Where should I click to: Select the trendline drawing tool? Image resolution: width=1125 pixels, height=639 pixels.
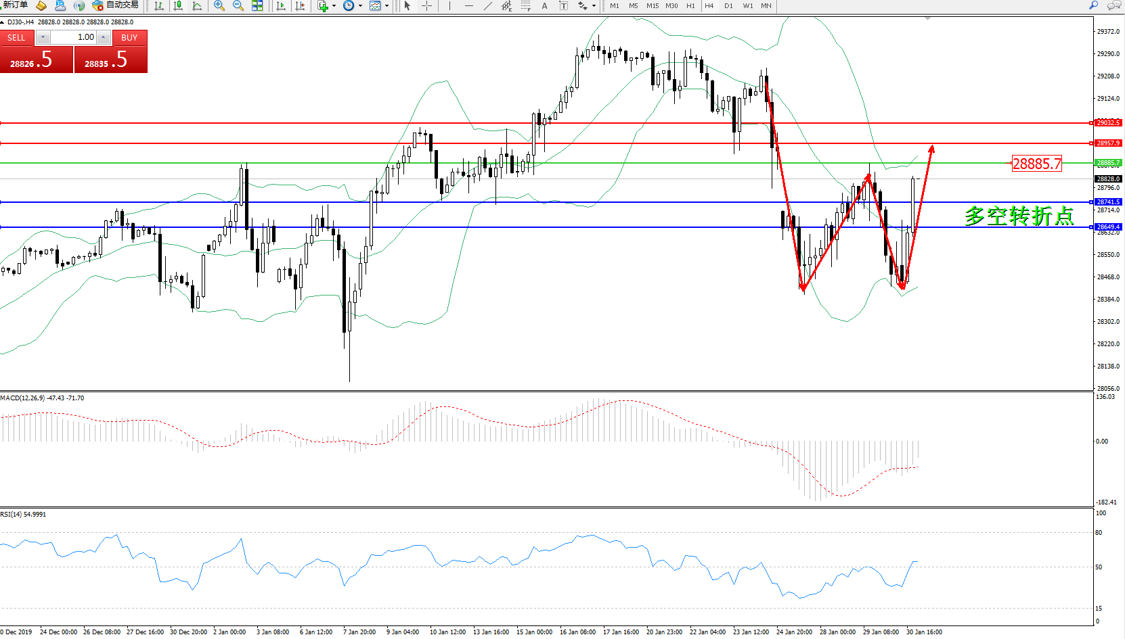coord(488,6)
